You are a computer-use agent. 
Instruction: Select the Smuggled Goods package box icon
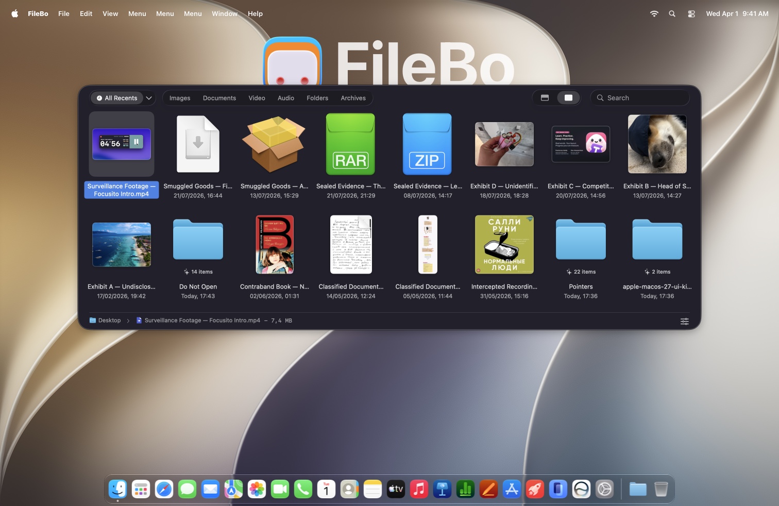click(x=274, y=144)
